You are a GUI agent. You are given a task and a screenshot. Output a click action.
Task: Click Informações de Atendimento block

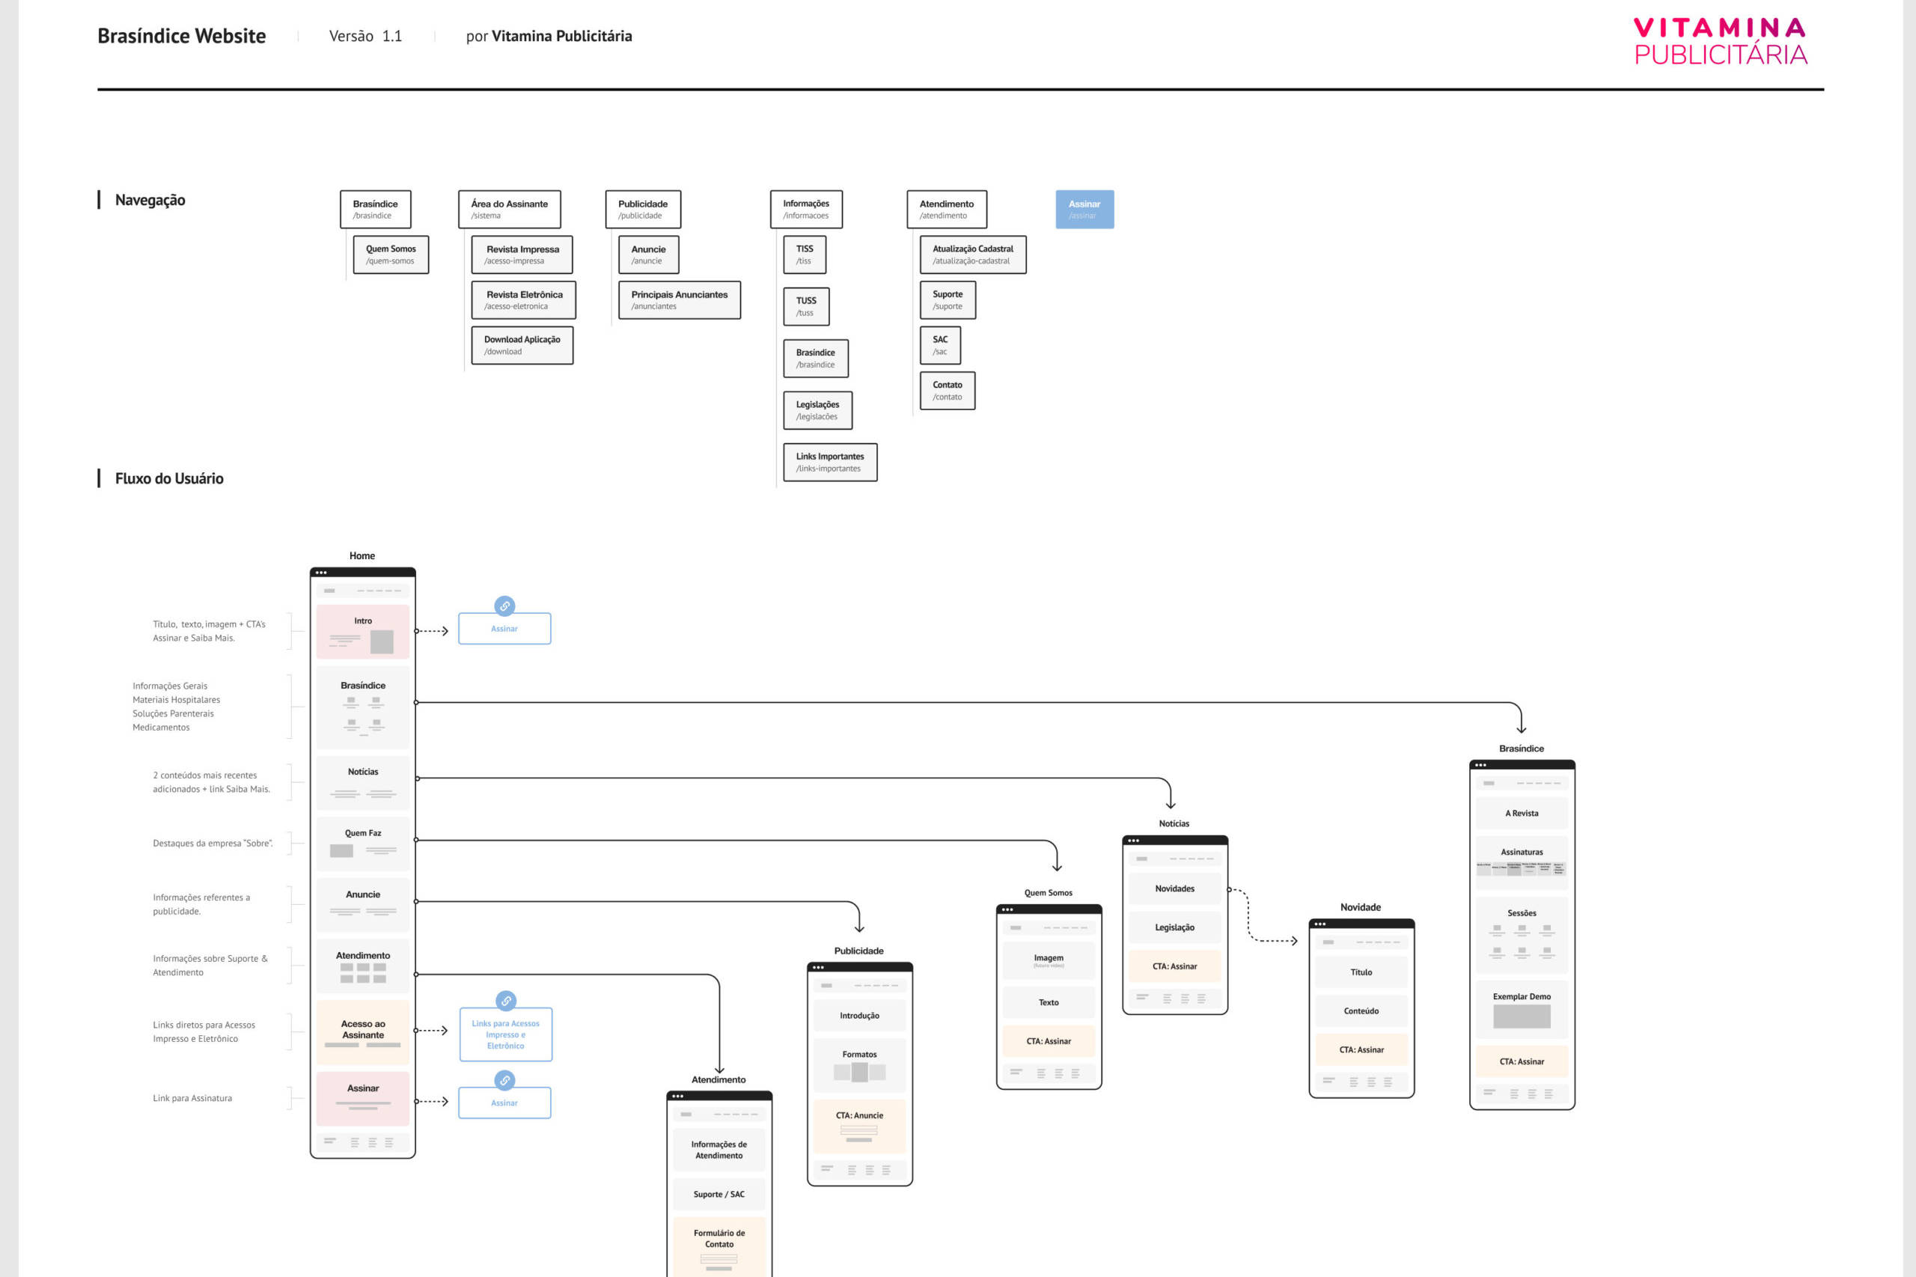pyautogui.click(x=719, y=1150)
